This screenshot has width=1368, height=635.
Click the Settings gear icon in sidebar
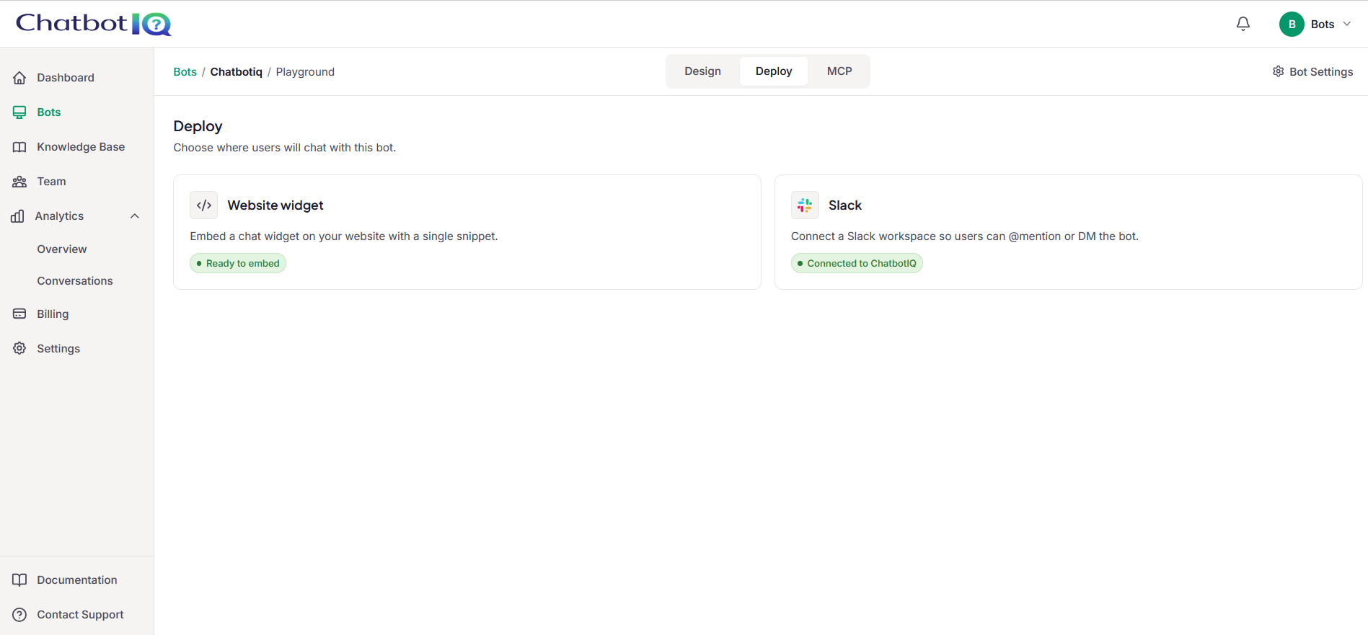(19, 349)
